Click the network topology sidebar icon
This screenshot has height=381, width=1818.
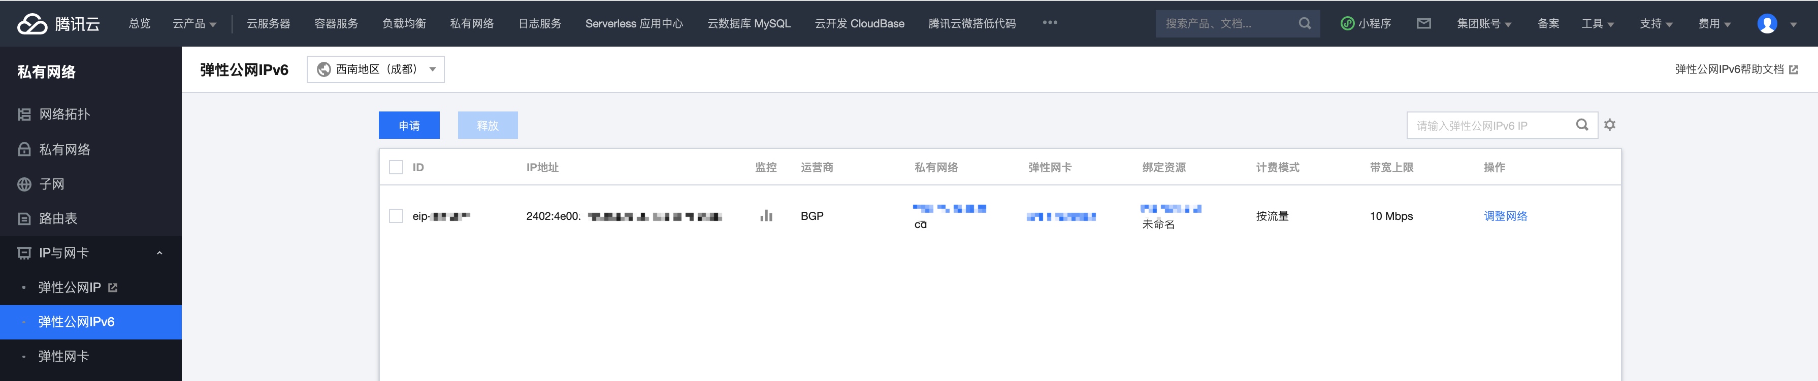(x=24, y=114)
